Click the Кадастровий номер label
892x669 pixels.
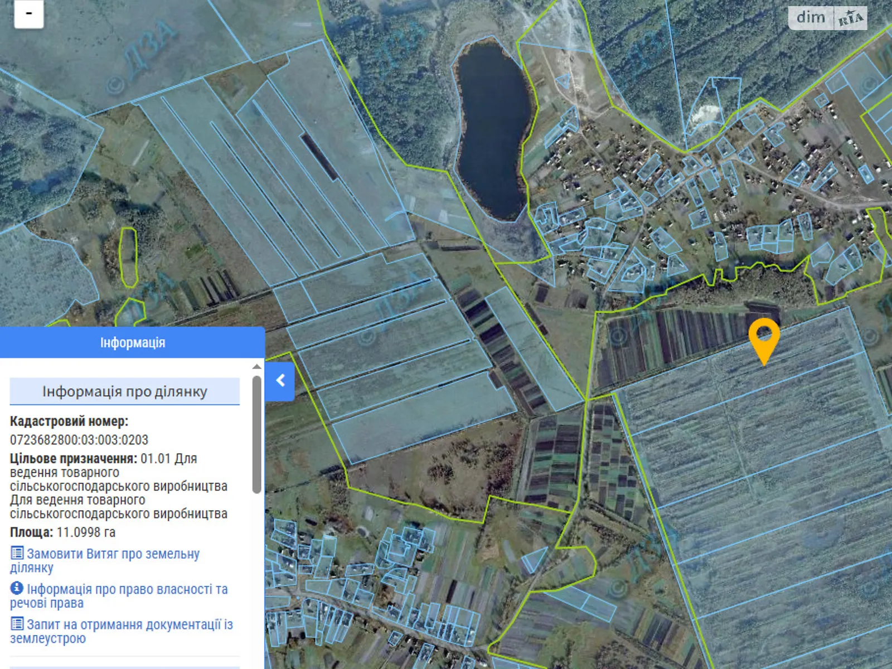click(x=69, y=421)
